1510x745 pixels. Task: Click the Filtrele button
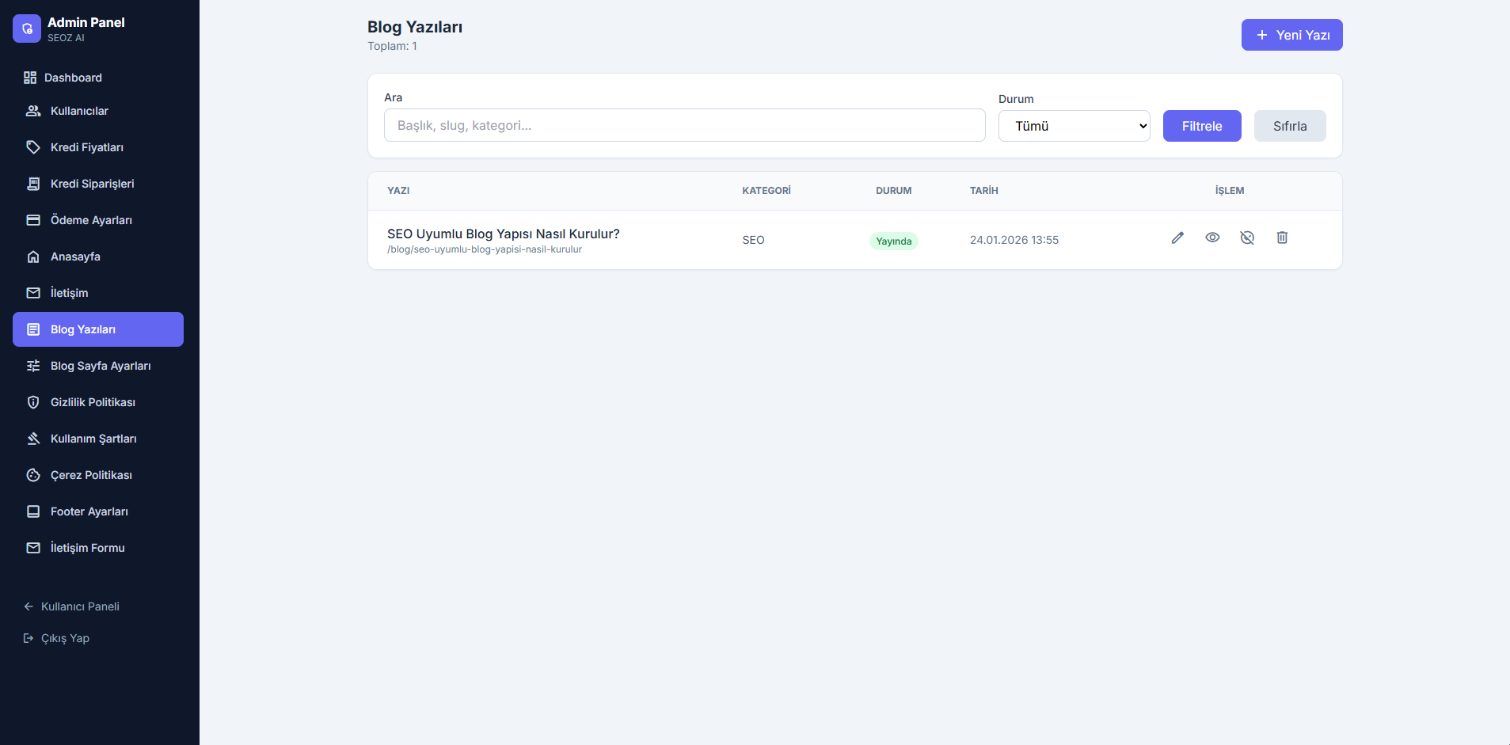pos(1202,126)
